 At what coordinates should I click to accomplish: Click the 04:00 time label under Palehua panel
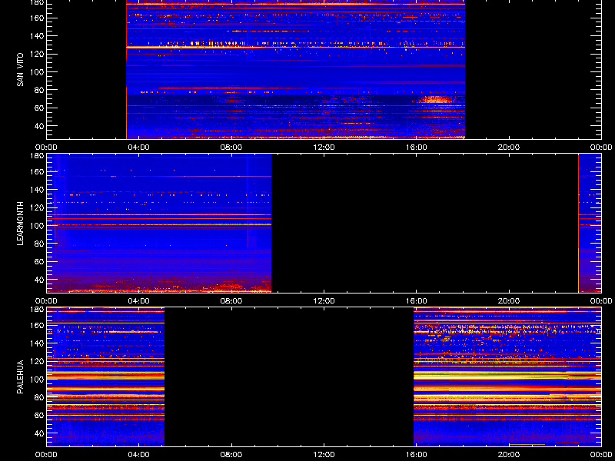(x=139, y=455)
